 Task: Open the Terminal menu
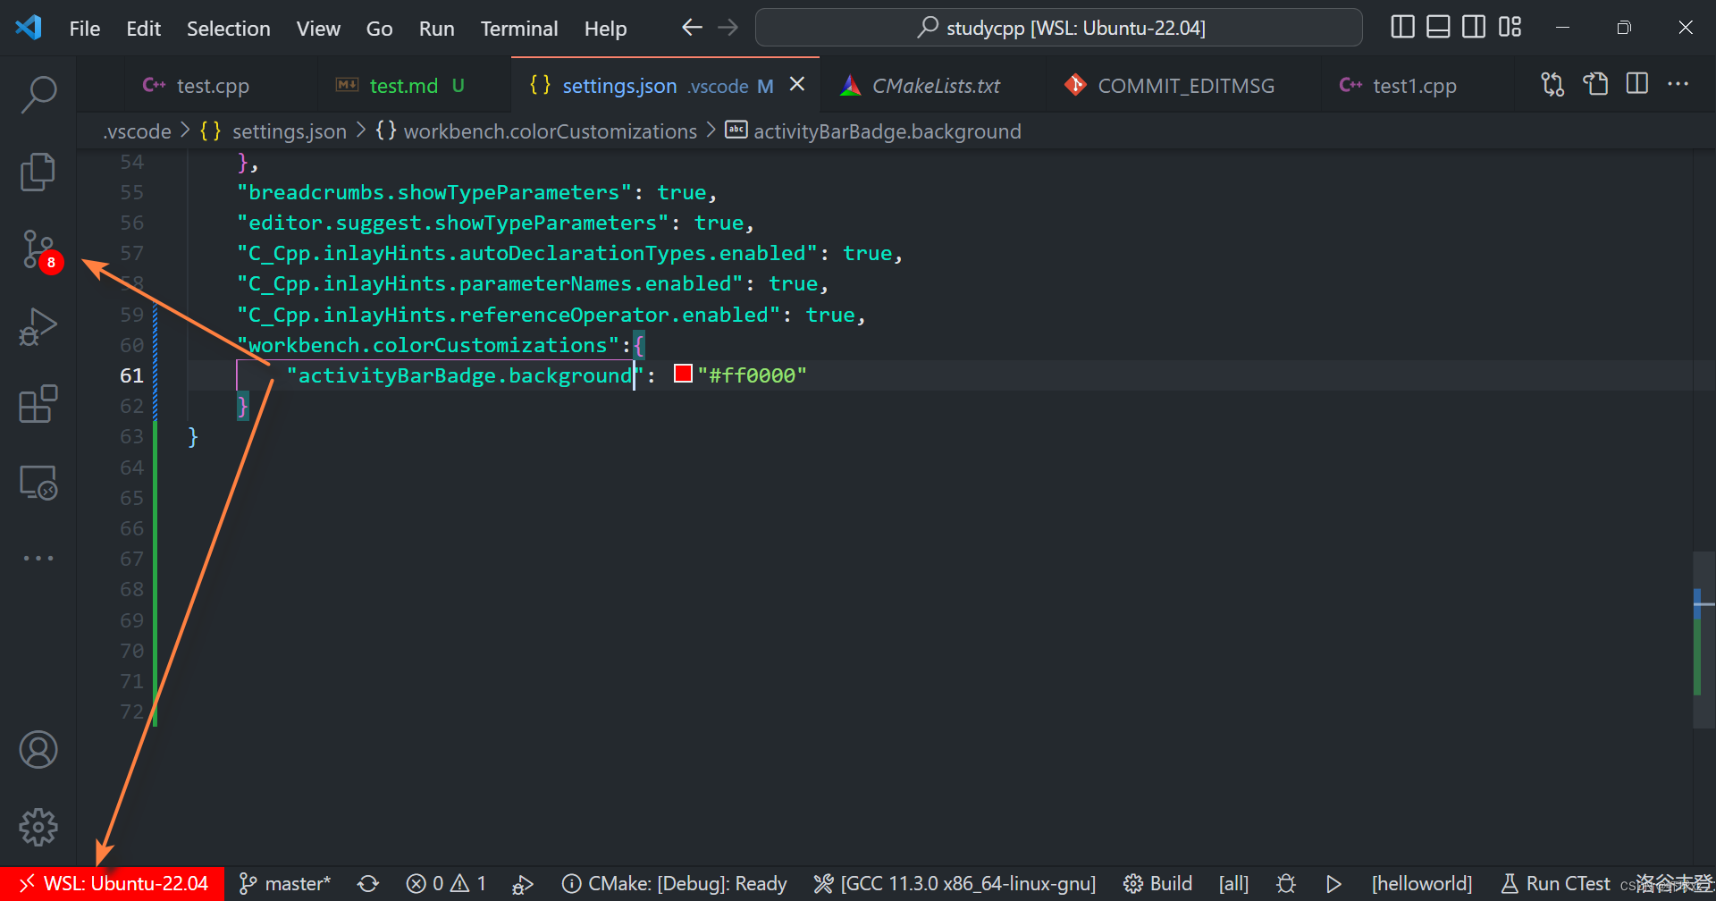(519, 29)
